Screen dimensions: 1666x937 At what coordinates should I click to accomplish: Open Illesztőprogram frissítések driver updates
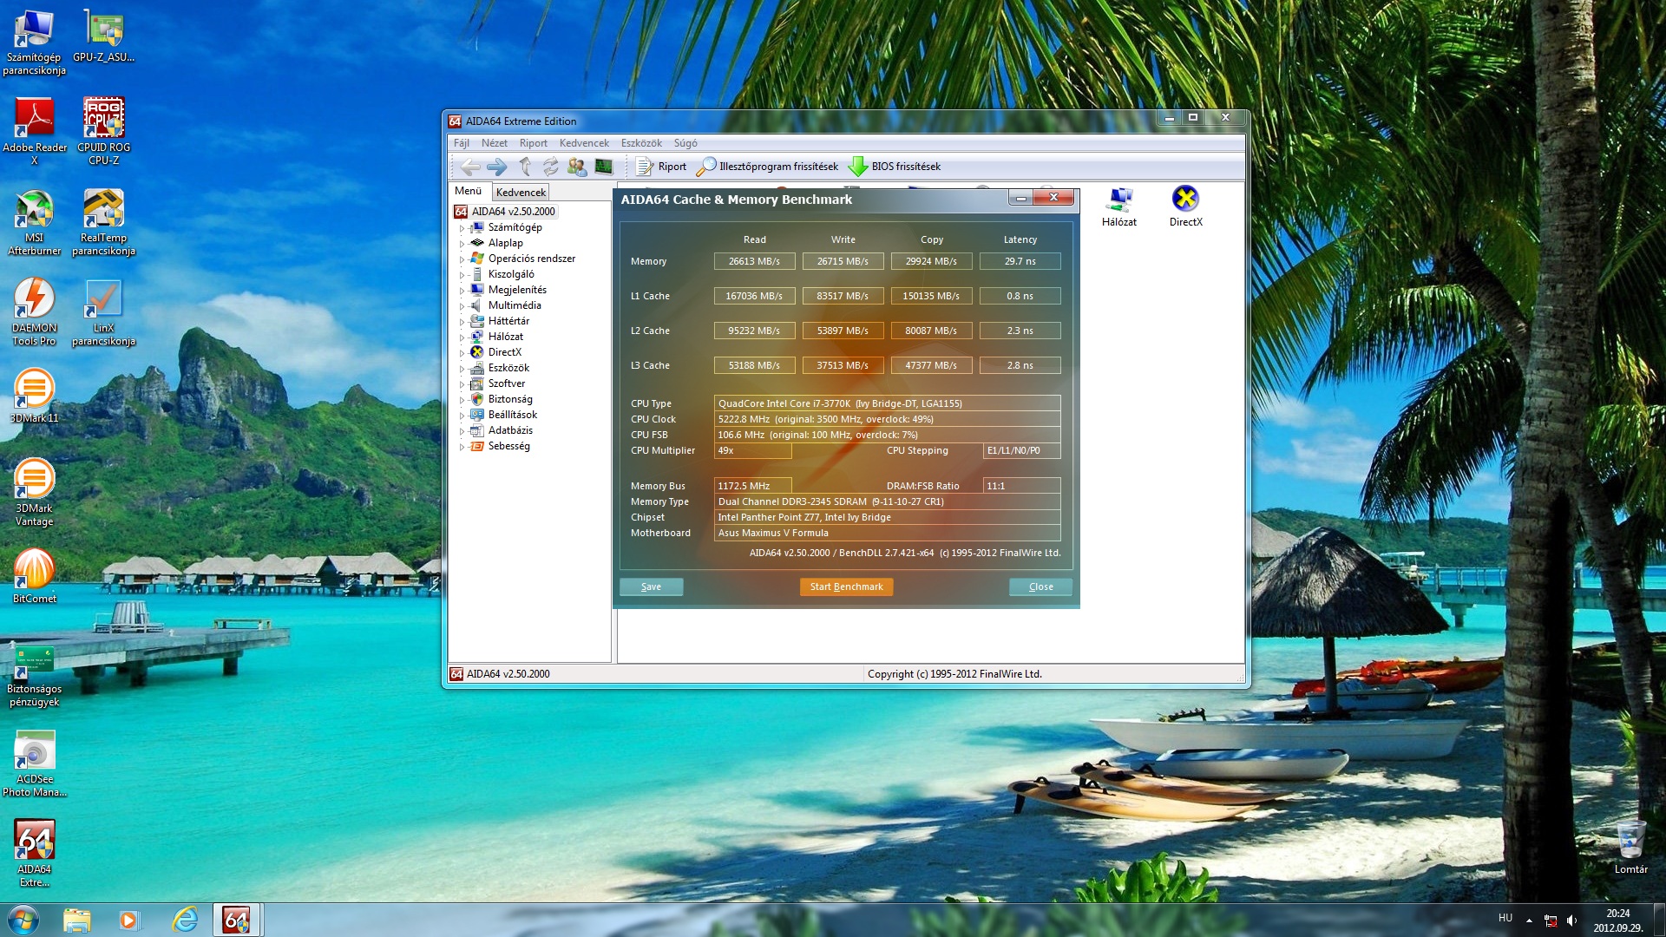tap(768, 167)
